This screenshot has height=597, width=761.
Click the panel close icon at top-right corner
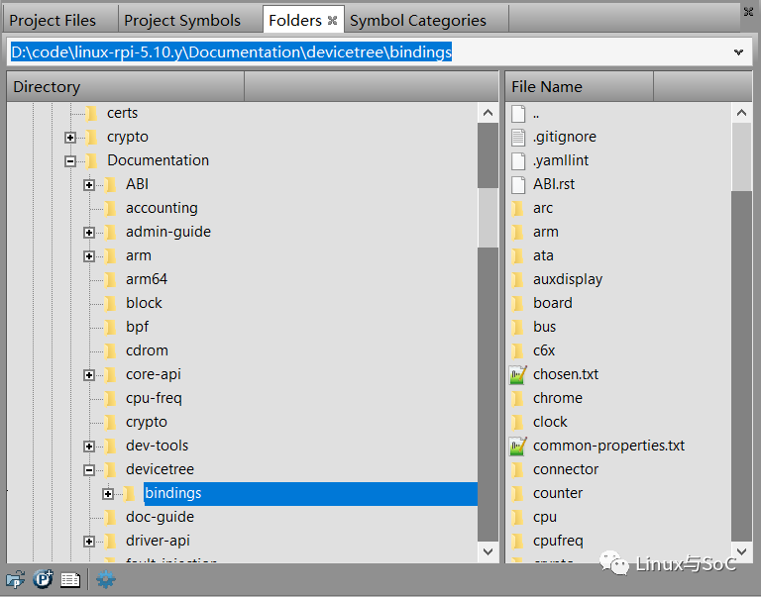(748, 12)
